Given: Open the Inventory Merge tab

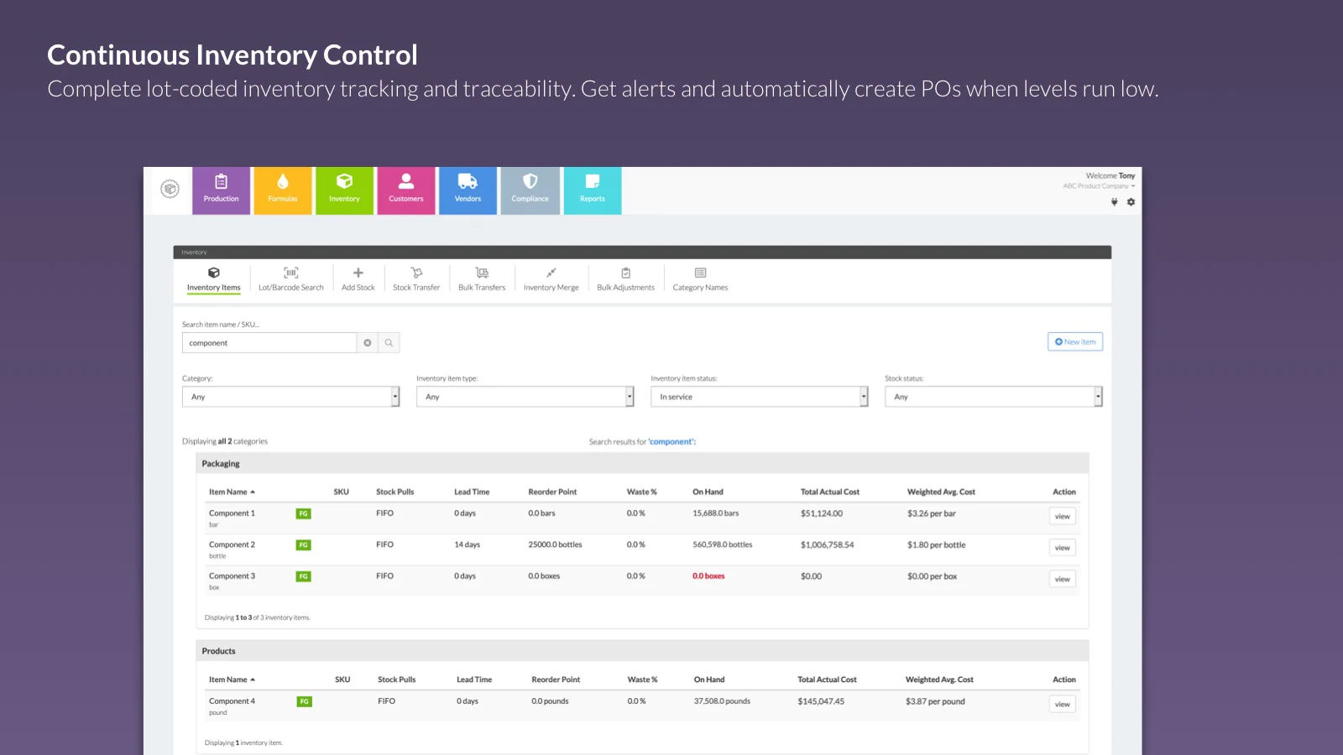Looking at the screenshot, I should [551, 279].
